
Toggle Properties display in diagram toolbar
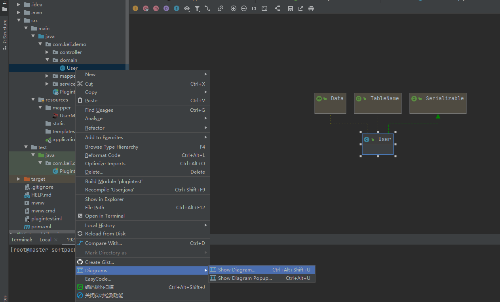click(x=166, y=8)
